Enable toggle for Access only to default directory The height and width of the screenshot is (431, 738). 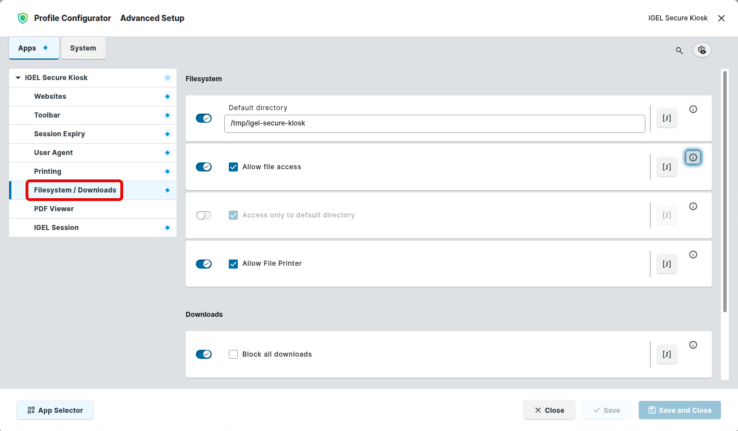[x=204, y=215]
